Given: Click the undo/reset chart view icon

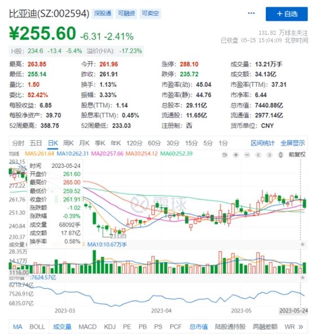Looking at the screenshot, I should pyautogui.click(x=225, y=155).
